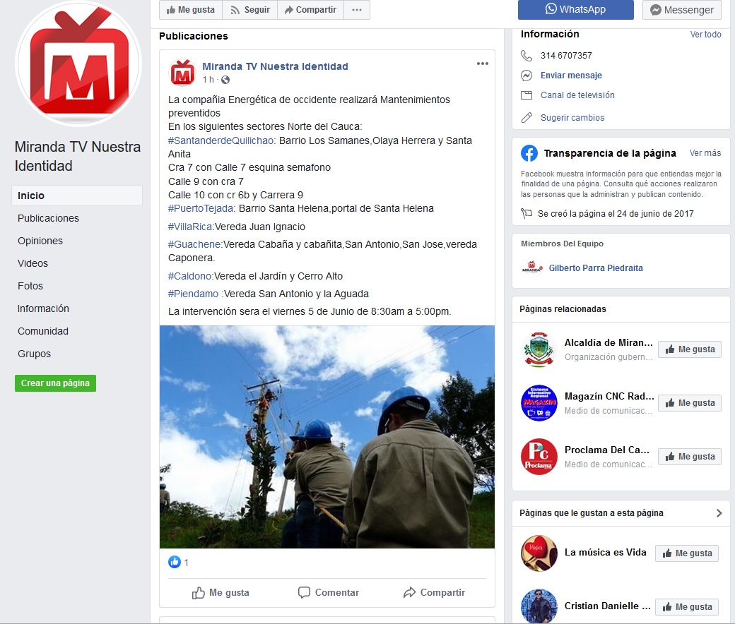Open Messenger chat button

point(681,10)
